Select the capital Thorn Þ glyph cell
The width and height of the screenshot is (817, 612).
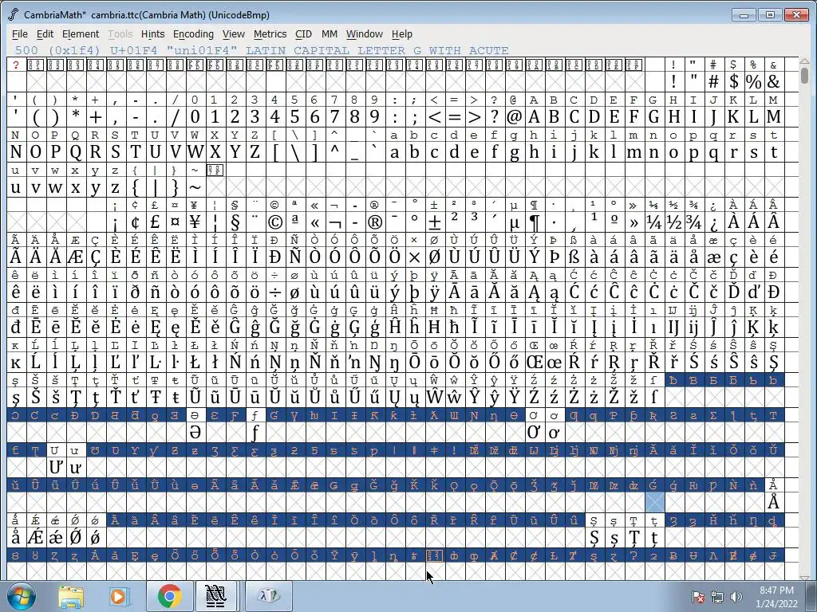pyautogui.click(x=554, y=257)
